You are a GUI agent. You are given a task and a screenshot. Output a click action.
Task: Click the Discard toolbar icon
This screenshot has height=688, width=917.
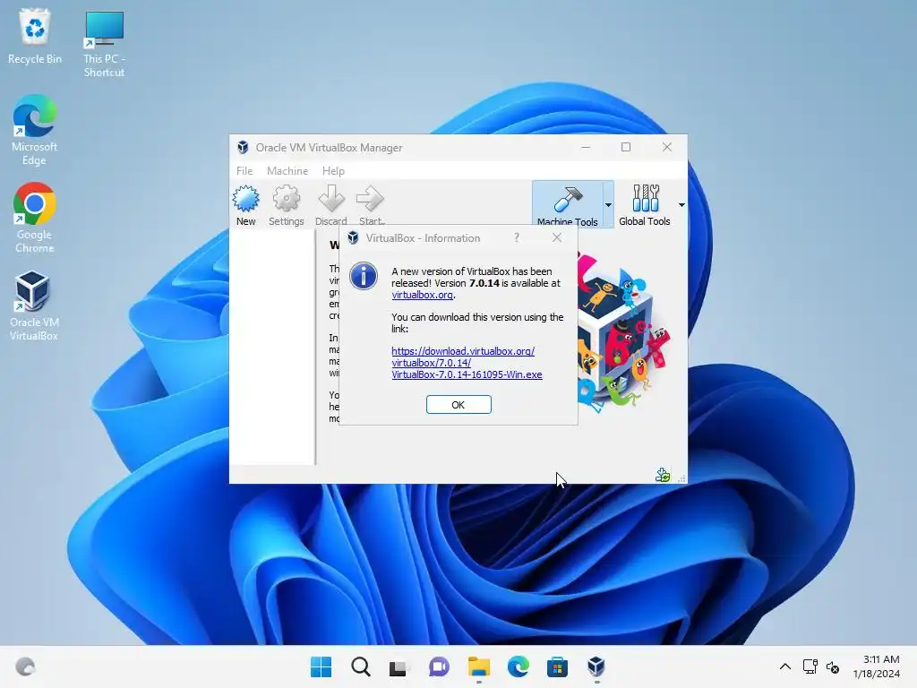point(331,205)
